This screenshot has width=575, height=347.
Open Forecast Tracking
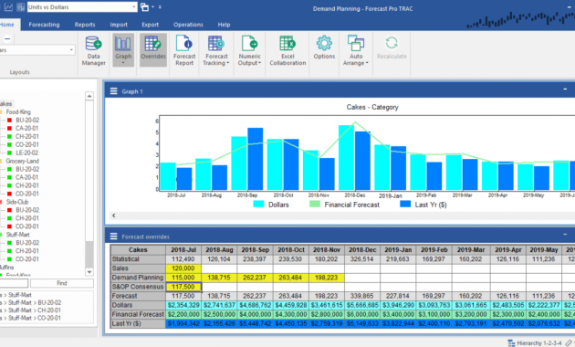(x=216, y=50)
